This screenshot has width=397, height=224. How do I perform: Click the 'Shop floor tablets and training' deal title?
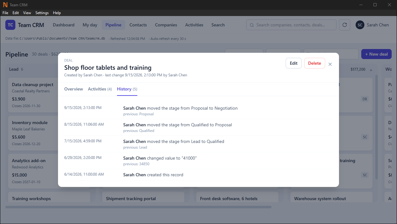[108, 68]
